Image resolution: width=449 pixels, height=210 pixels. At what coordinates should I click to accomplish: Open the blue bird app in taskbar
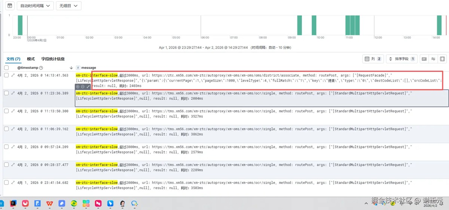point(110,204)
